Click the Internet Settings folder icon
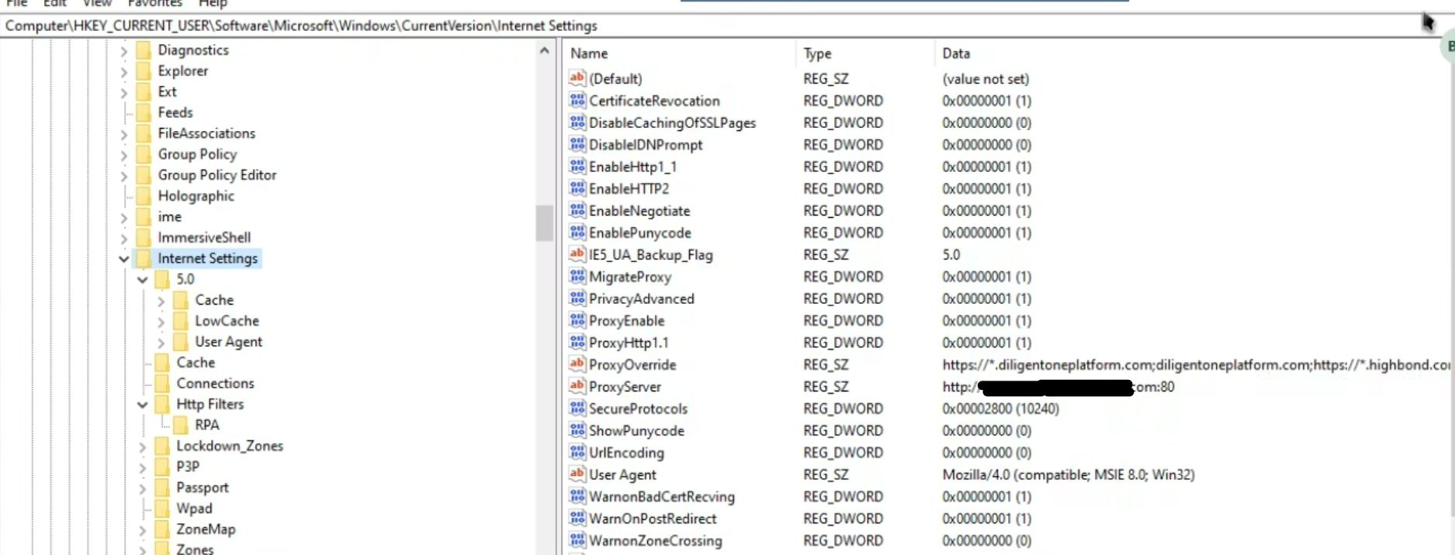The image size is (1455, 555). 144,258
